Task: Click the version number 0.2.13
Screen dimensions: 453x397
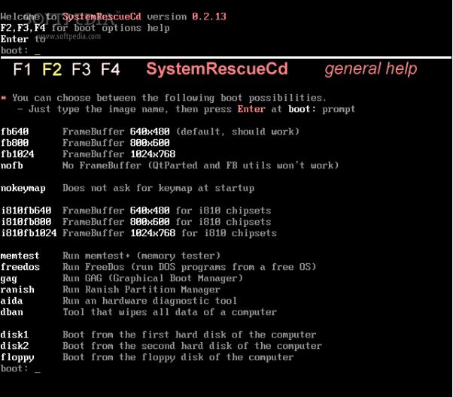Action: click(x=209, y=17)
